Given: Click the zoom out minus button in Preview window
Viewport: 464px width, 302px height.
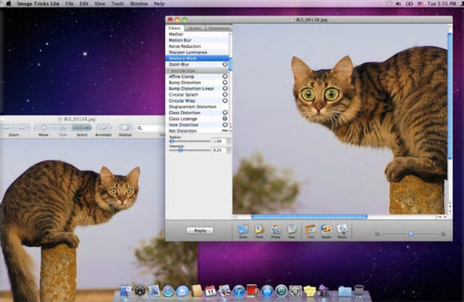Looking at the screenshot, I should click(6, 128).
